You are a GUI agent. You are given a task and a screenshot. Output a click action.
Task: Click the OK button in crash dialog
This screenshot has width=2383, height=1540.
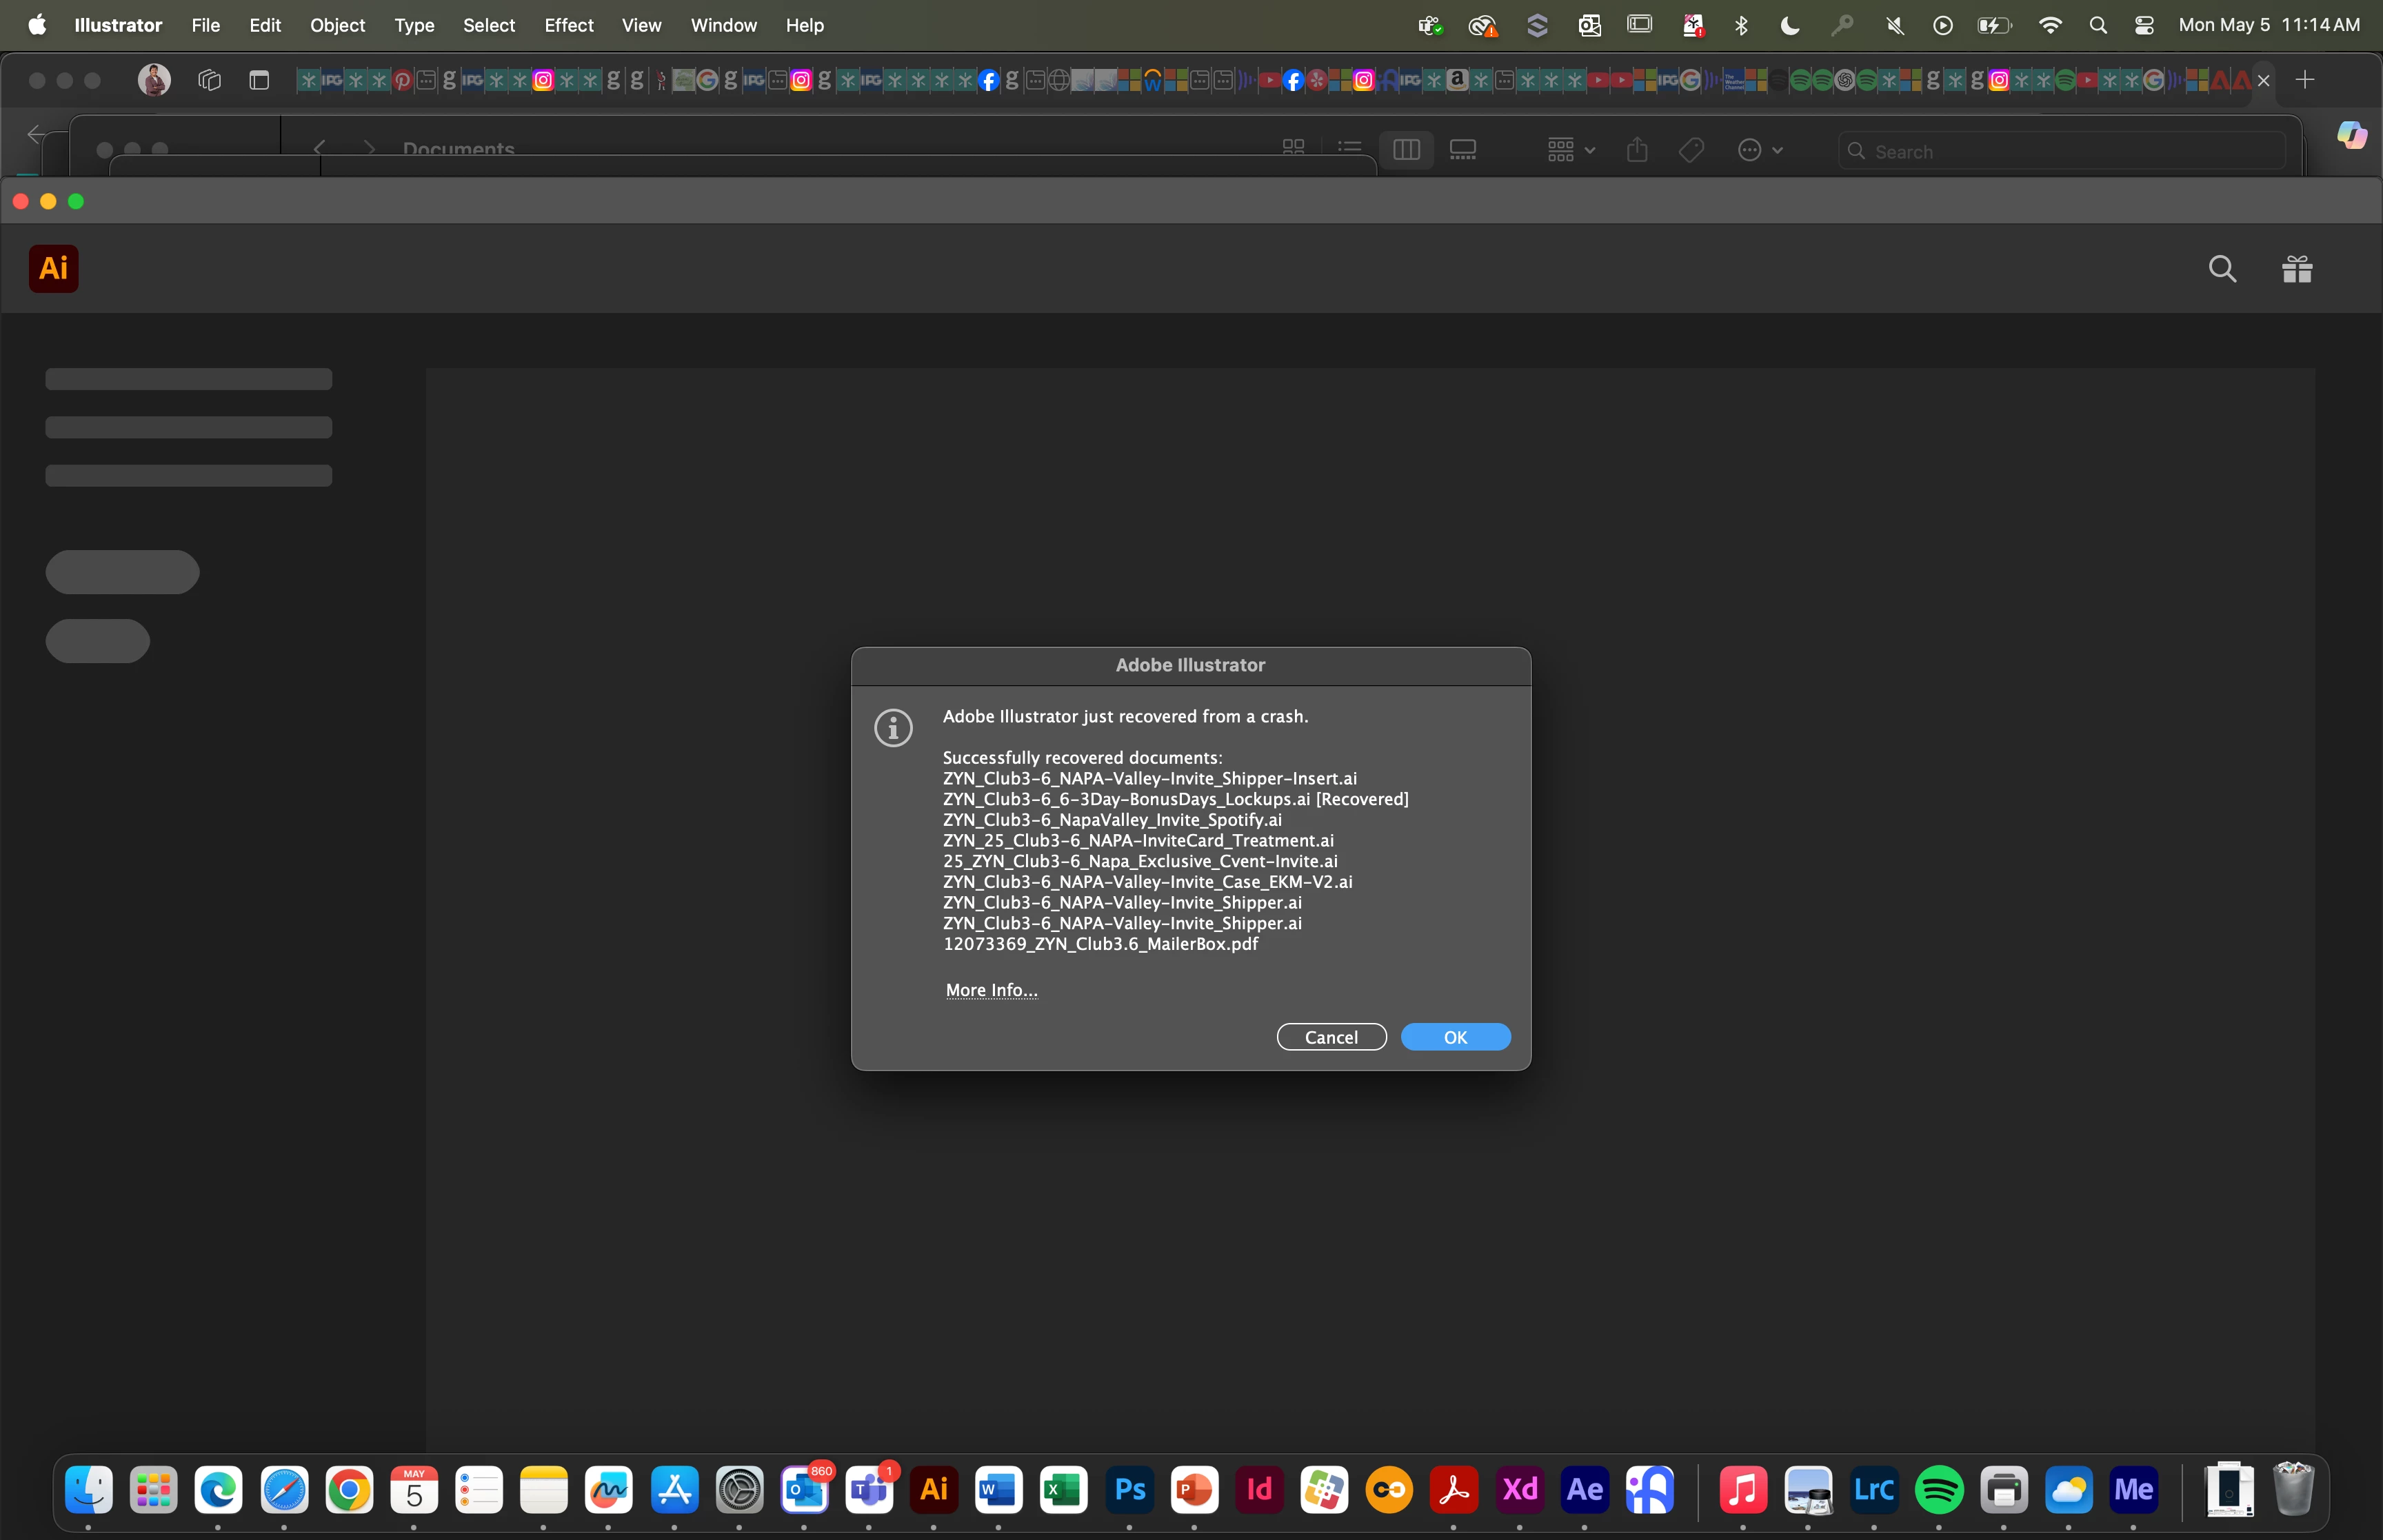coord(1455,1037)
